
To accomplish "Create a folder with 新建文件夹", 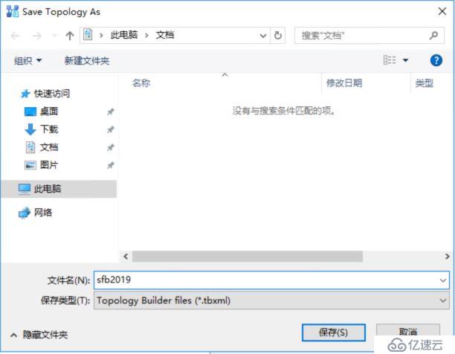I will 87,61.
